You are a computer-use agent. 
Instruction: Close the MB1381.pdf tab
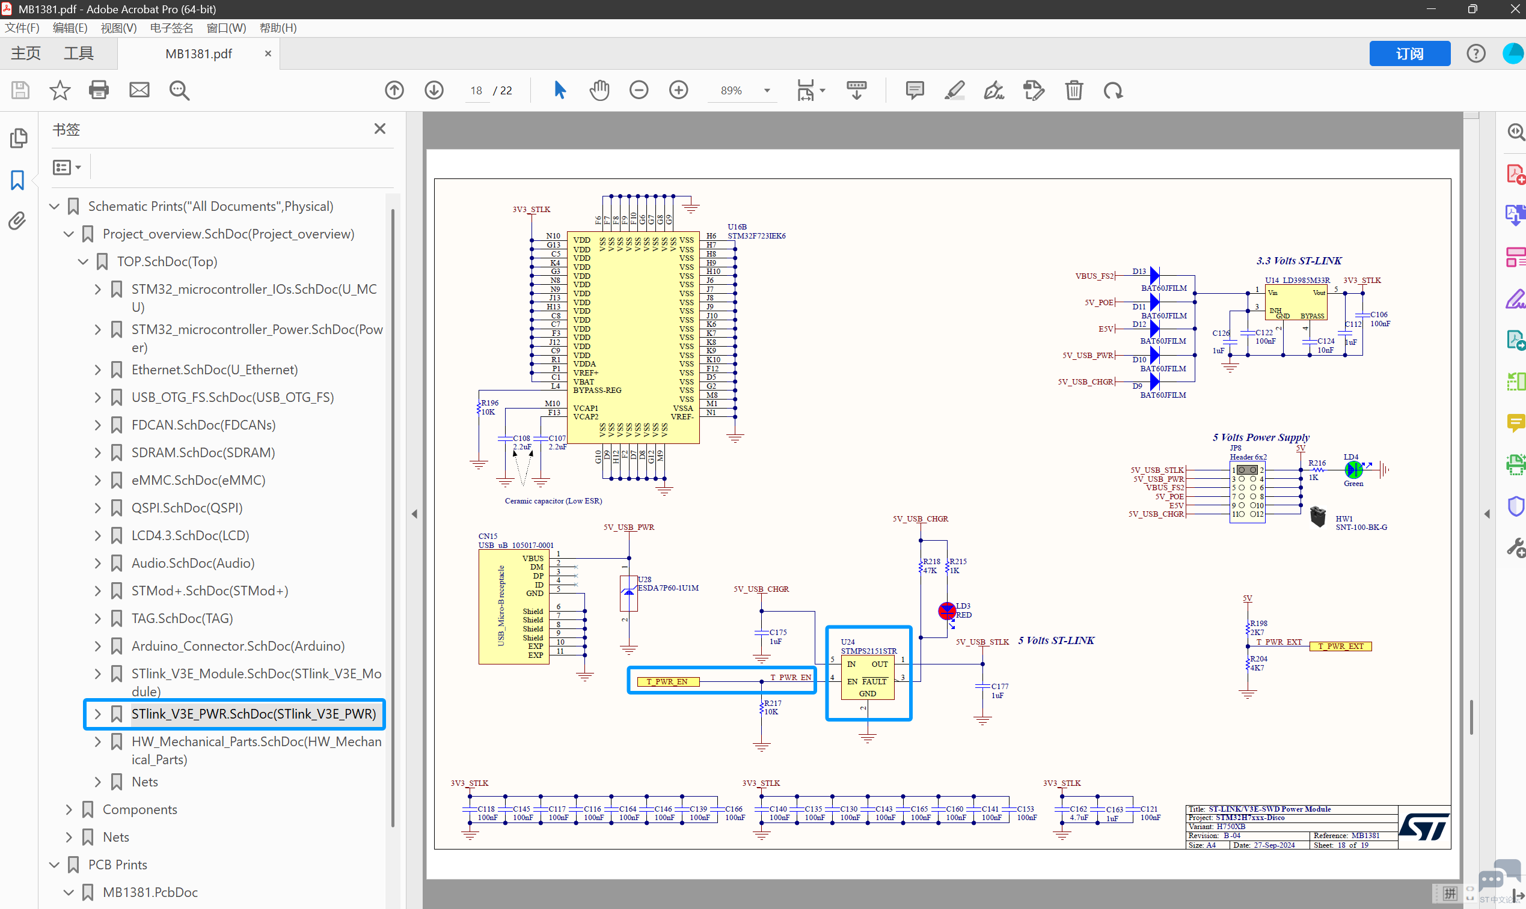(x=268, y=53)
